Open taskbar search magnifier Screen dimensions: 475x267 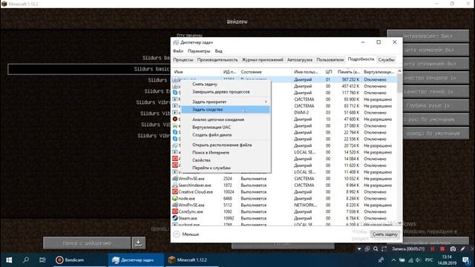(26, 260)
